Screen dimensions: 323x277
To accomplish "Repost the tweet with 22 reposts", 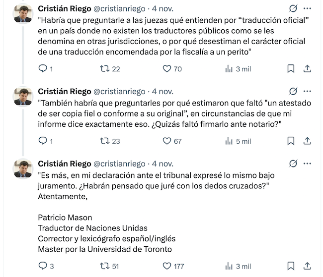I will [x=104, y=69].
